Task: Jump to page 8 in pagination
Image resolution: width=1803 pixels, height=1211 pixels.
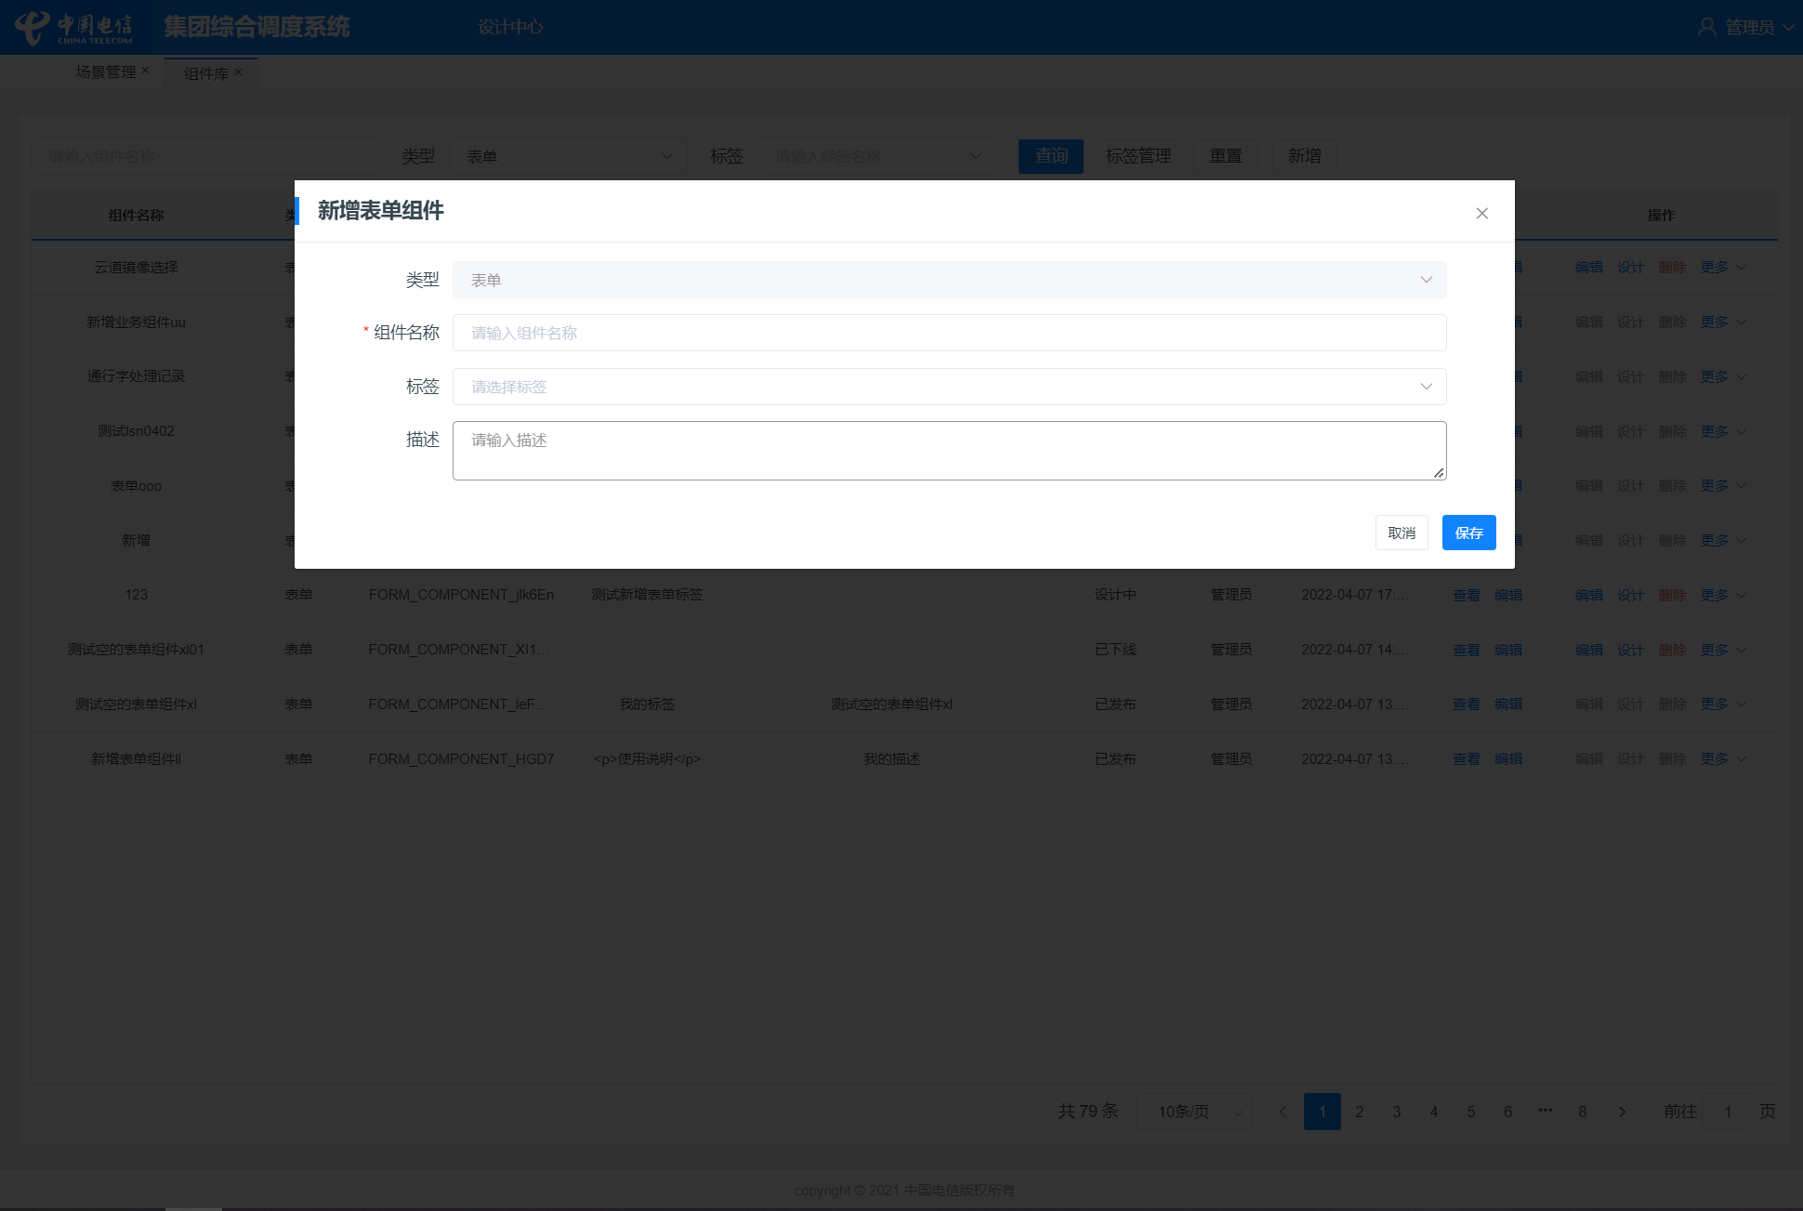Action: pos(1582,1112)
